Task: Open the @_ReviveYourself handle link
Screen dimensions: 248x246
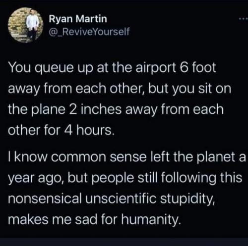Action: pos(89,32)
